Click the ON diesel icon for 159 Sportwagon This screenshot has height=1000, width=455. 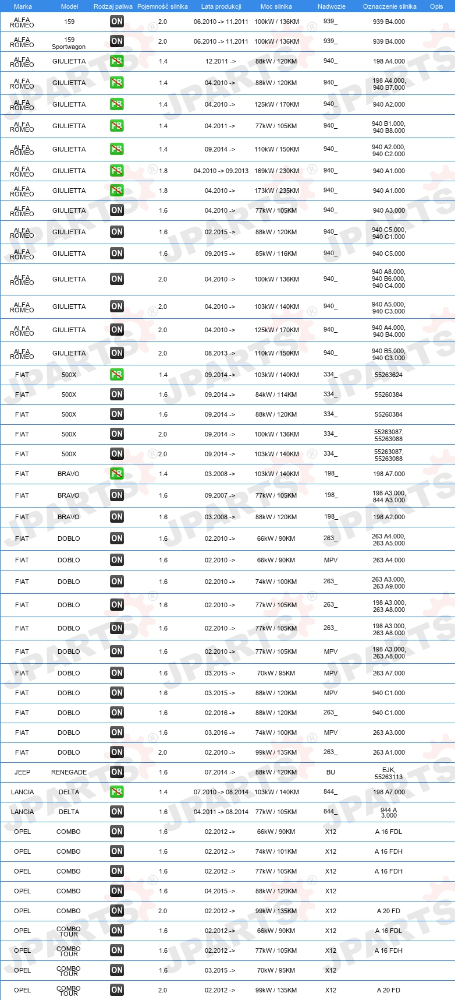[117, 41]
